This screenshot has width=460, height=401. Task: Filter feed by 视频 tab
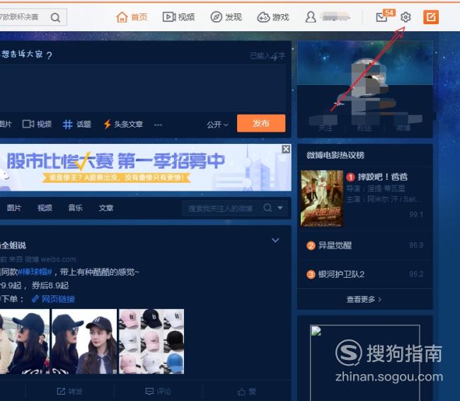[x=45, y=208]
